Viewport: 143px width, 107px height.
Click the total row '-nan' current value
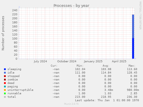click(x=56, y=97)
